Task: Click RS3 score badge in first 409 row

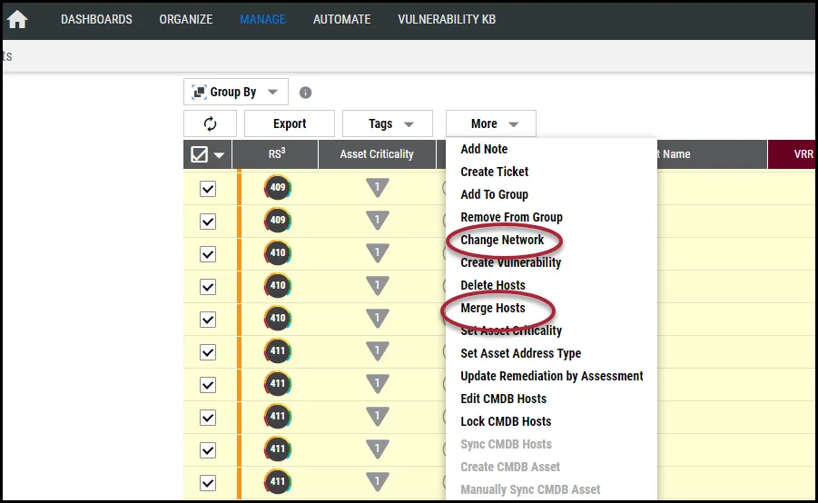Action: 278,187
